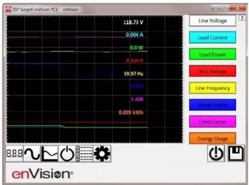Close the enVision window
Viewport: 249px width, 185px height.
click(x=237, y=8)
